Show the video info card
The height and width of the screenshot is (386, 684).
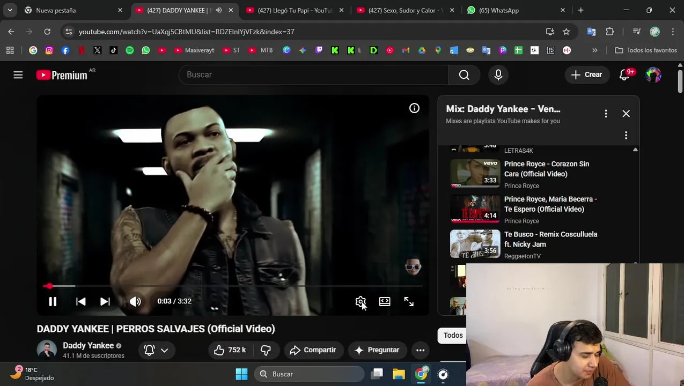pyautogui.click(x=414, y=108)
